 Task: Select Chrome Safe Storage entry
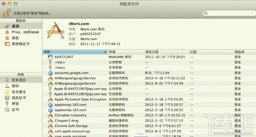149,126
